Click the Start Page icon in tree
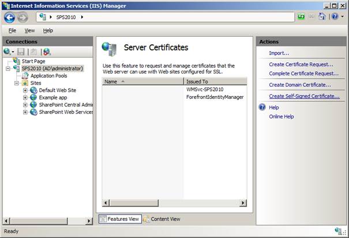Screen dimensions: 349x238 (17, 61)
